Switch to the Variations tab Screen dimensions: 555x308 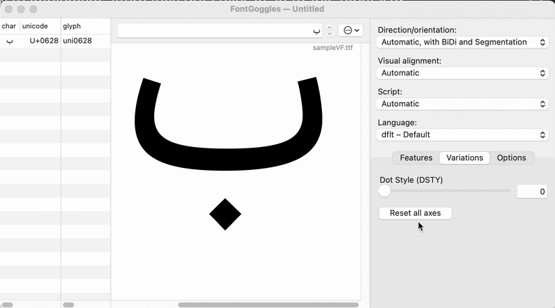(x=464, y=158)
